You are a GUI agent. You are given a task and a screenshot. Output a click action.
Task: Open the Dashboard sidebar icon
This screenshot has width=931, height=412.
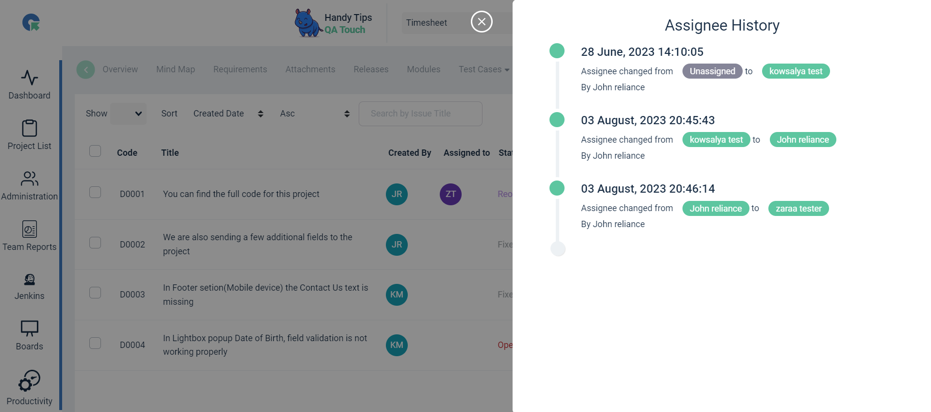click(x=29, y=78)
